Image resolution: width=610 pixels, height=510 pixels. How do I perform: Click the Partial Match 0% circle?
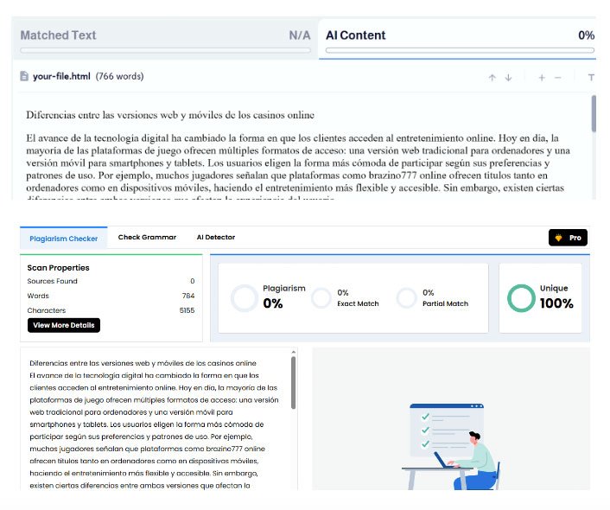(x=406, y=297)
